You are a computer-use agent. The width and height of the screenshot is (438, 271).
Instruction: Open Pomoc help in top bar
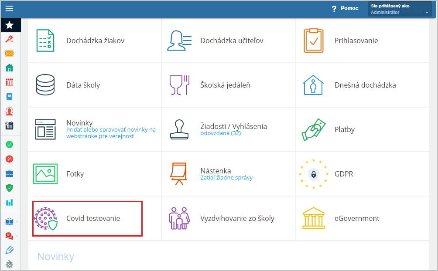[345, 9]
